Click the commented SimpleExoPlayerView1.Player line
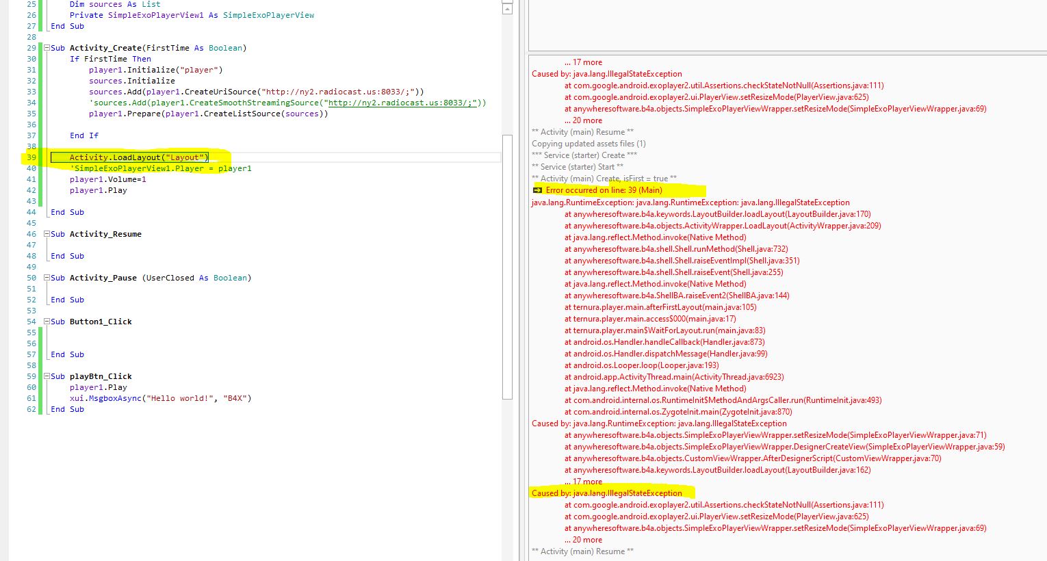This screenshot has height=561, width=1047. (x=161, y=168)
